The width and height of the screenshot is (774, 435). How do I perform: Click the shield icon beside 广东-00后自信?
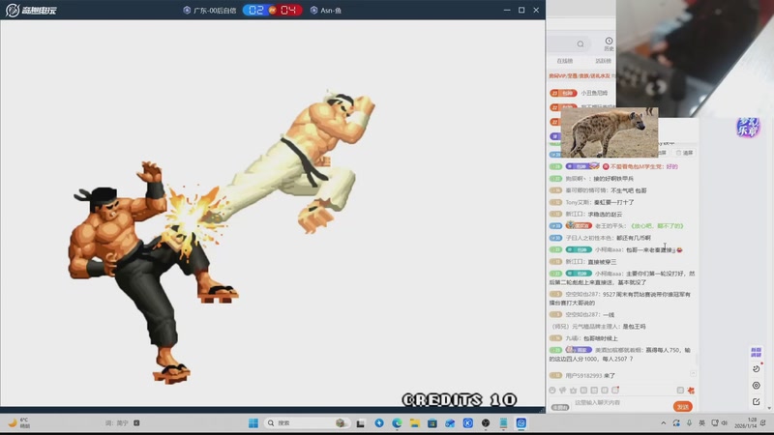pyautogui.click(x=187, y=10)
